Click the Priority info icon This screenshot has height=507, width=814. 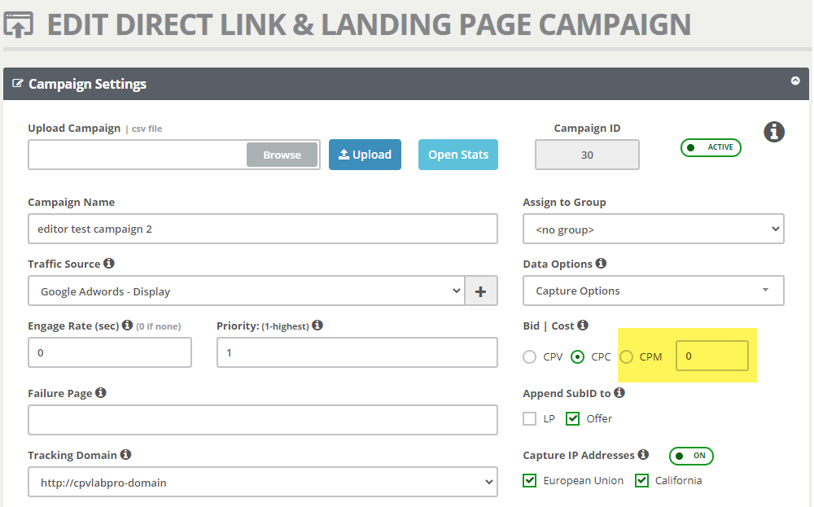(x=317, y=326)
